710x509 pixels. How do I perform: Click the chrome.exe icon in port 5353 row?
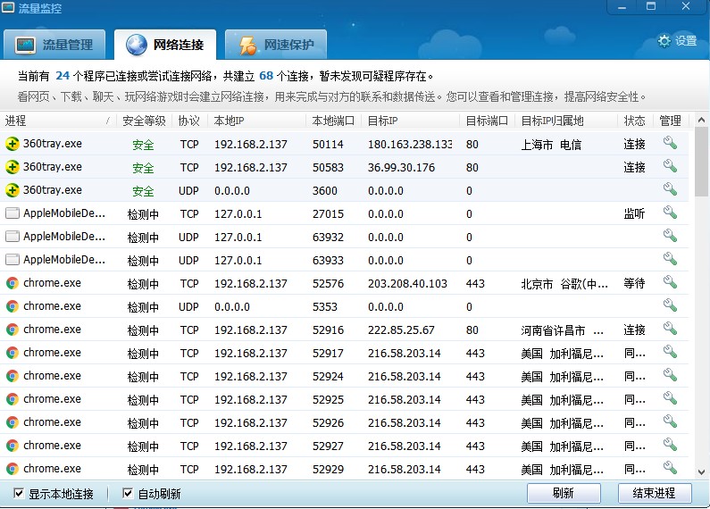click(13, 306)
